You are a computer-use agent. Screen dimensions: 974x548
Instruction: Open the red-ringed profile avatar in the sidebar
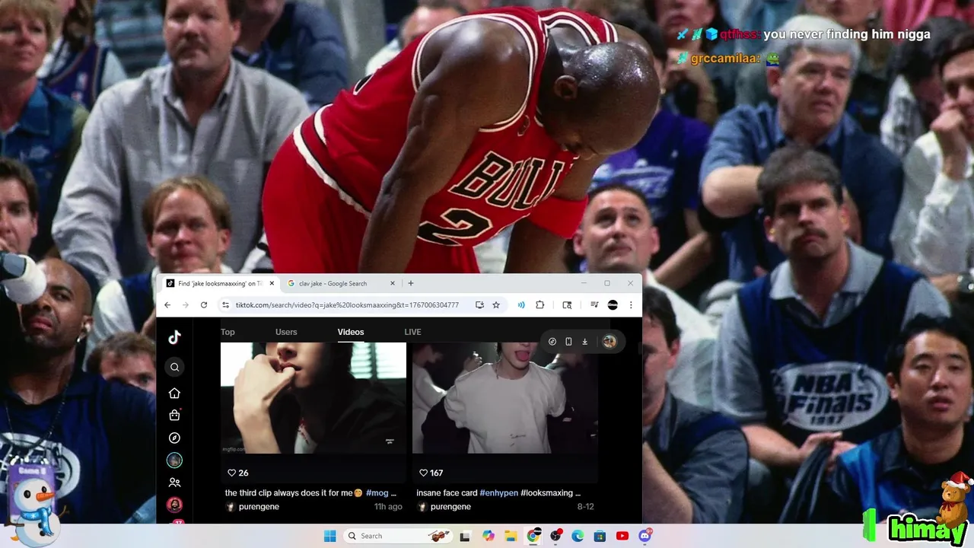pos(174,505)
